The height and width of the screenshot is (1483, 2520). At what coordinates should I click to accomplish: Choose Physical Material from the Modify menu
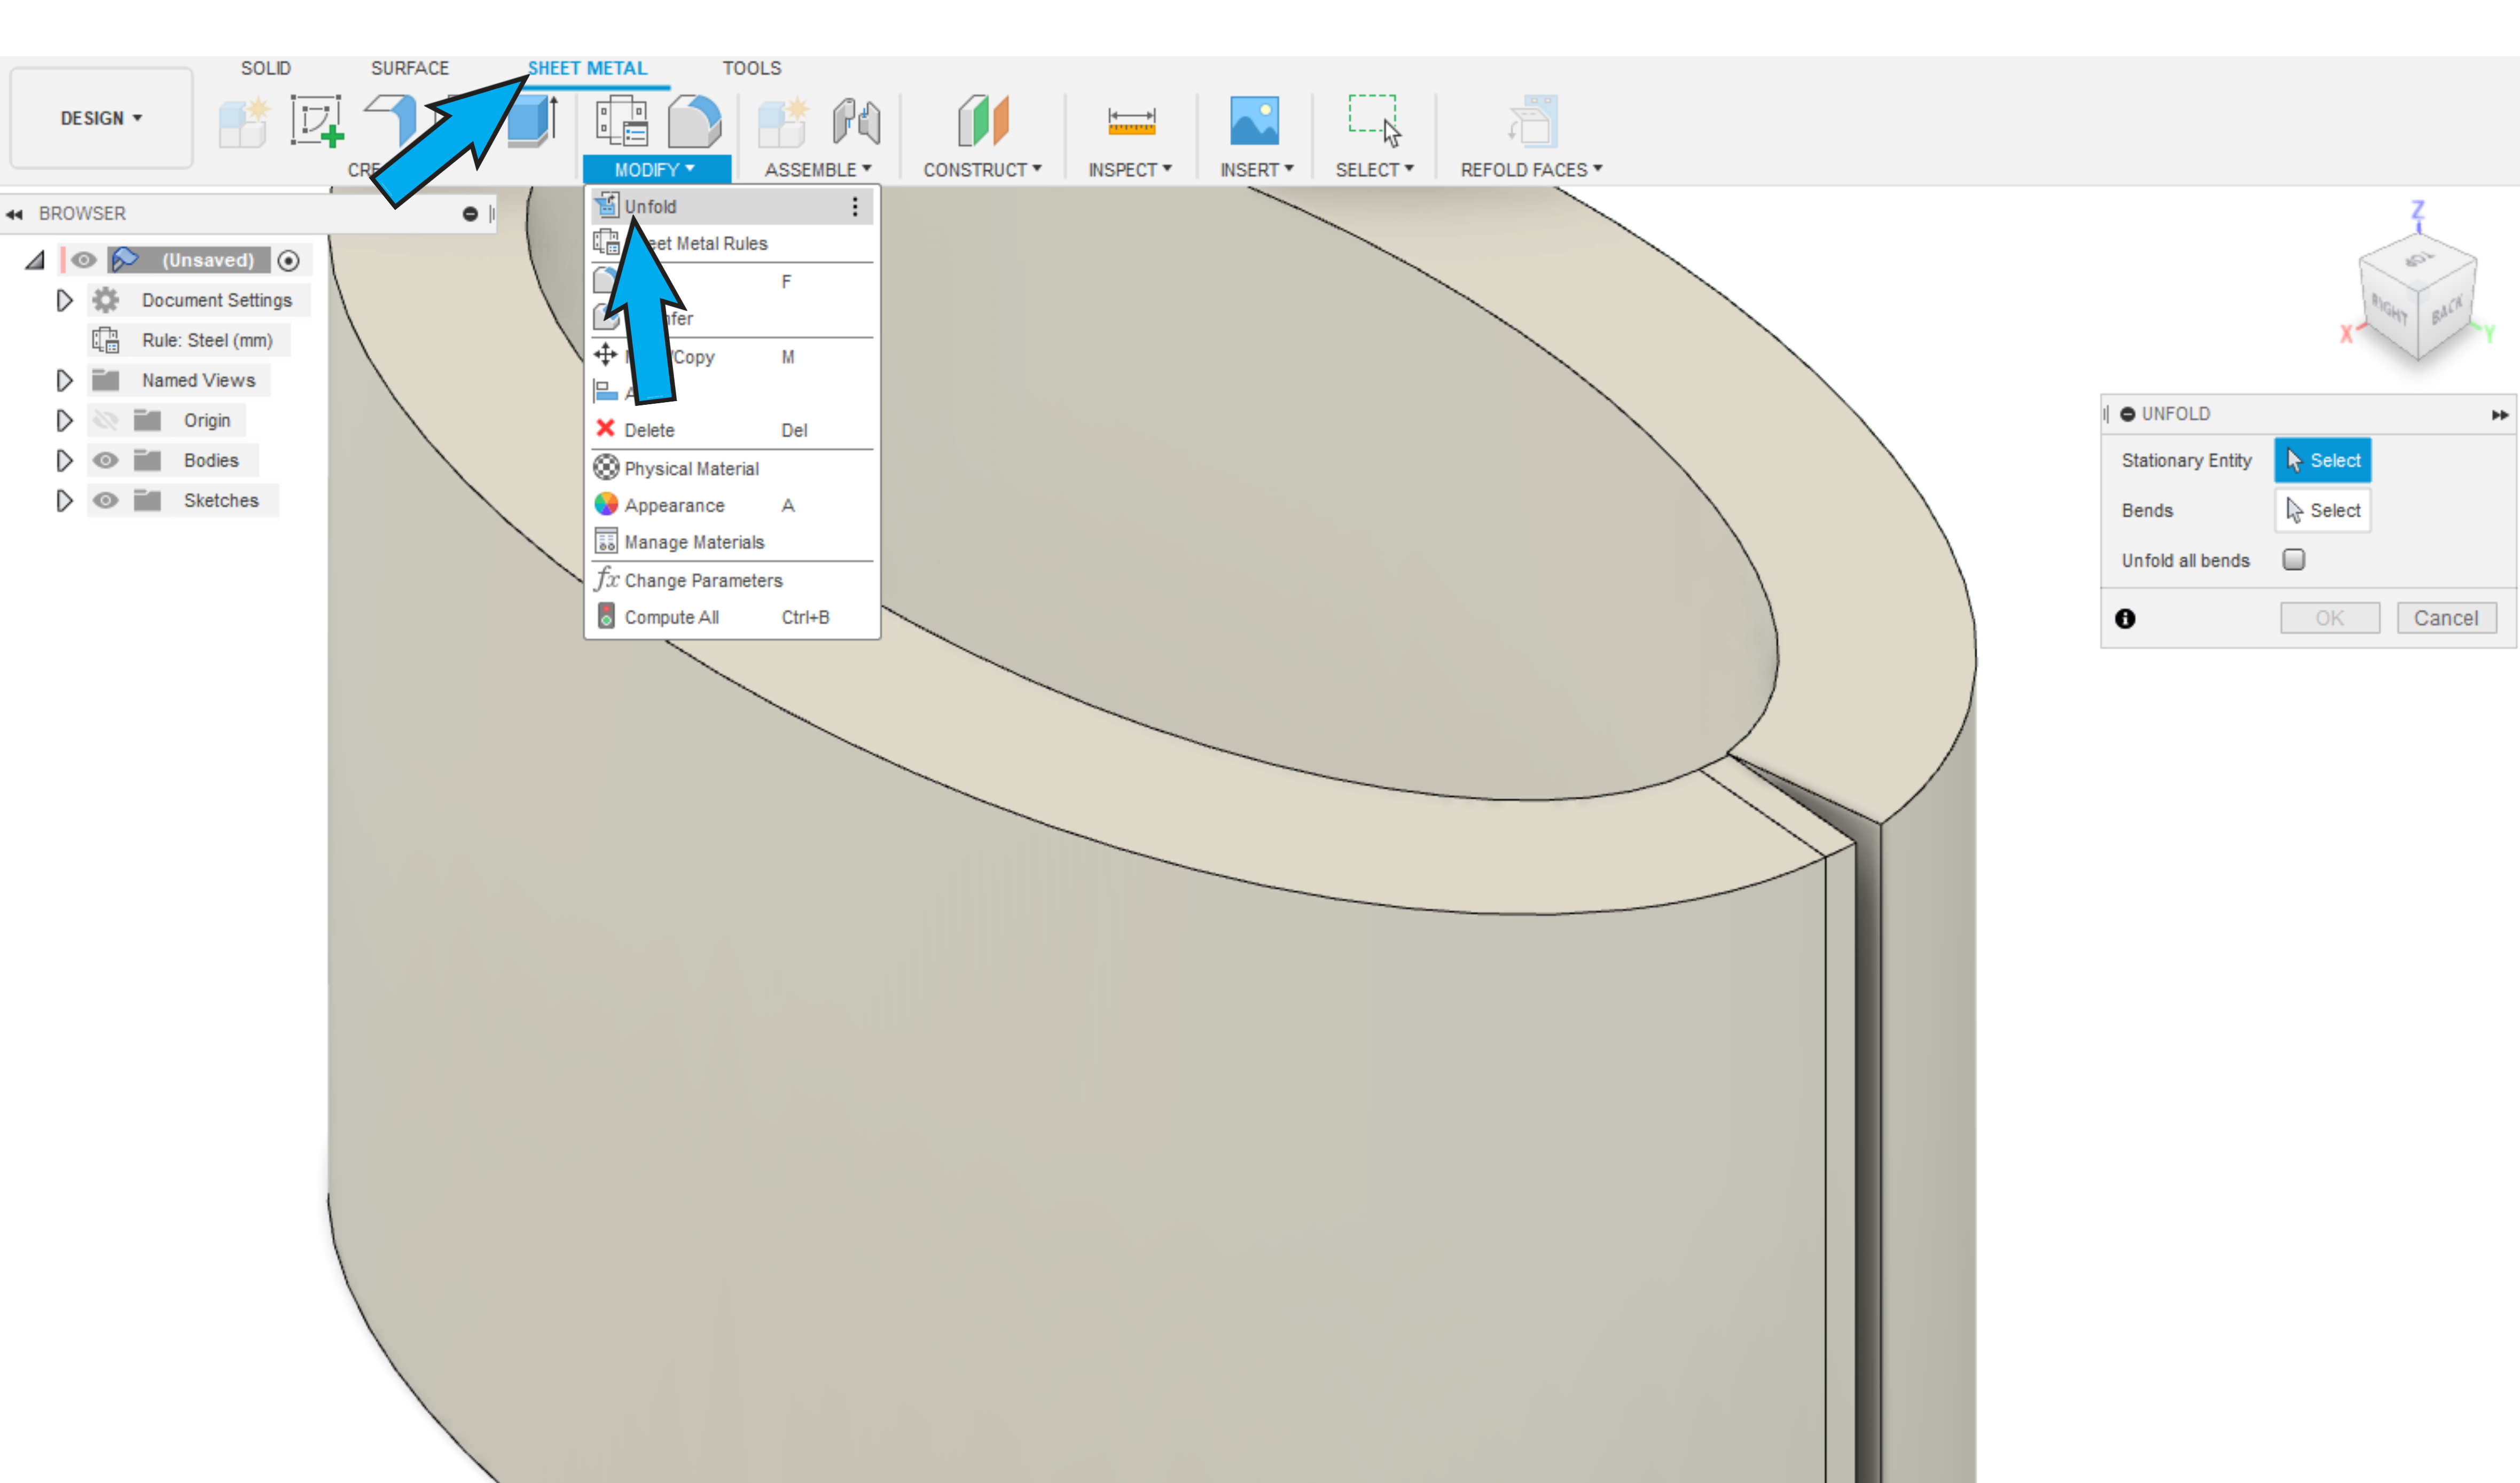pos(691,468)
